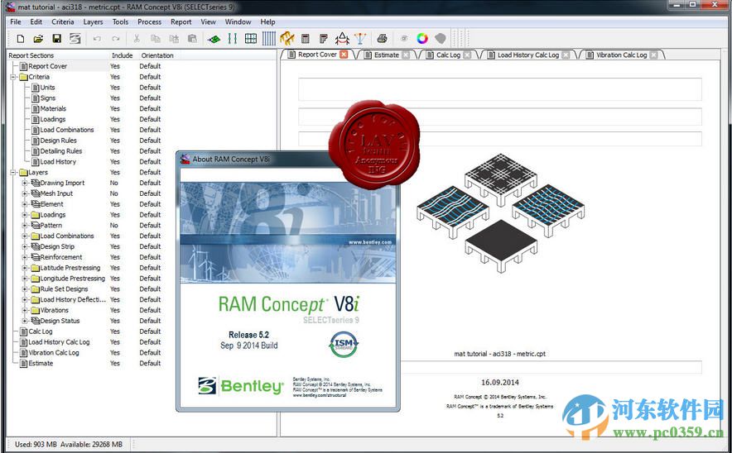Expand the Vibrations folder node

tap(25, 310)
